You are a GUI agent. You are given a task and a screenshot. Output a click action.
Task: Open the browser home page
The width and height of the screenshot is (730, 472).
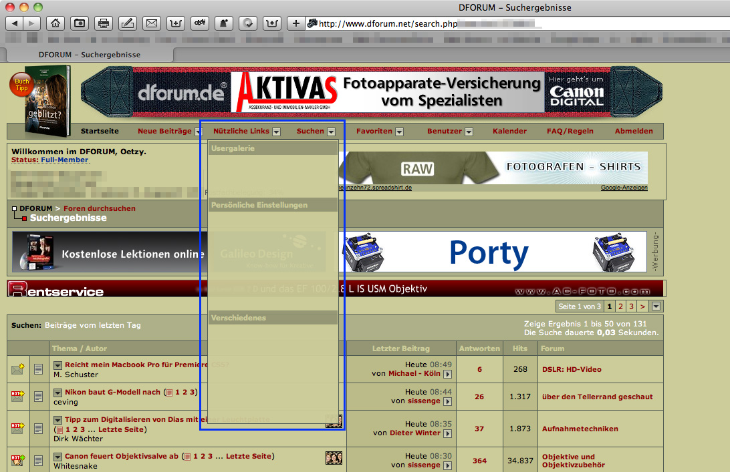tap(55, 23)
